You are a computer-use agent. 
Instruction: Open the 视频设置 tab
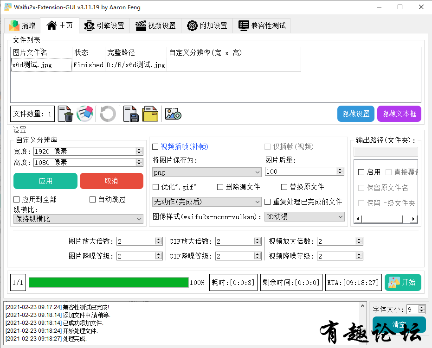155,25
